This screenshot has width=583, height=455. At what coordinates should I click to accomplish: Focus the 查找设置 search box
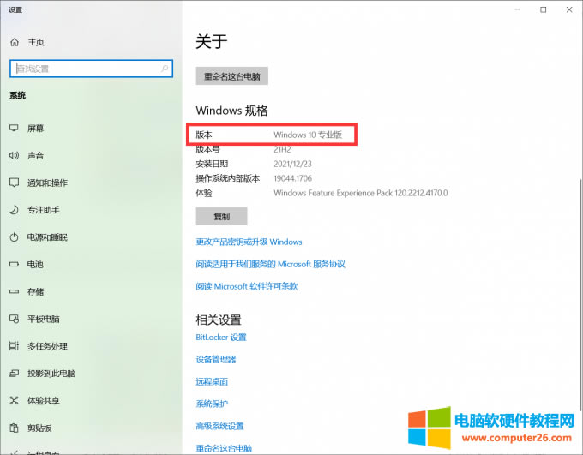(92, 69)
